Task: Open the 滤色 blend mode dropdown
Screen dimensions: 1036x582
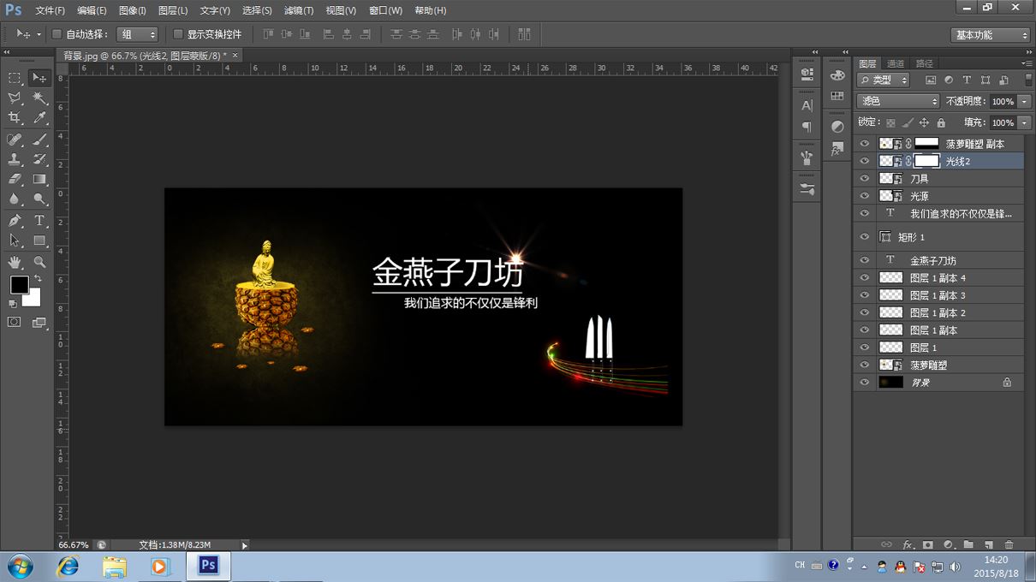Action: 898,101
